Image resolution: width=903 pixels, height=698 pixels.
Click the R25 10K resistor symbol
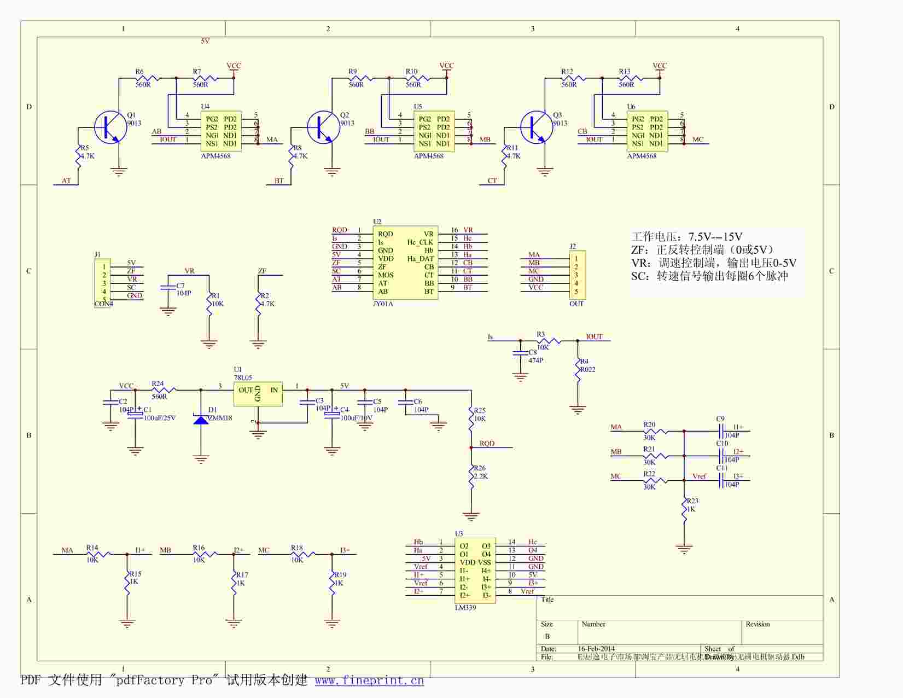471,418
